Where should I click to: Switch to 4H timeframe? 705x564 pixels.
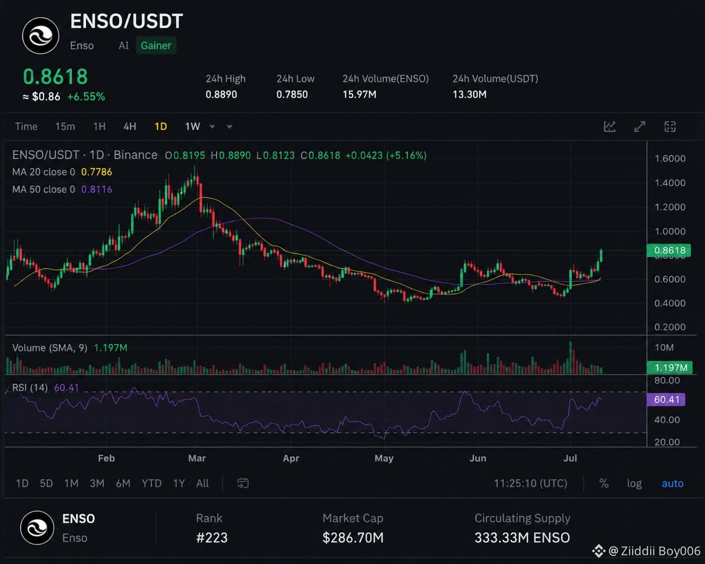coord(130,126)
